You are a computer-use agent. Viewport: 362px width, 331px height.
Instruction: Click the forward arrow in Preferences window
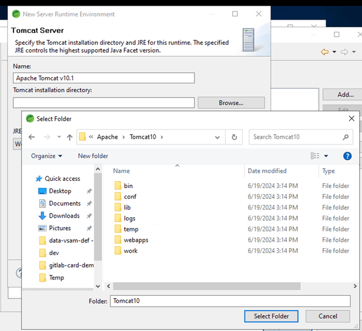tap(344, 52)
